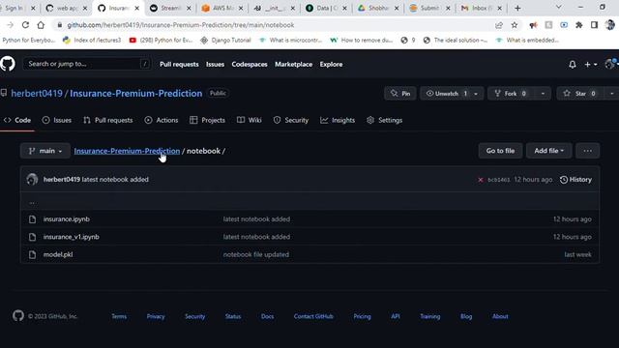Image resolution: width=619 pixels, height=348 pixels.
Task: Pin the repository
Action: (x=399, y=94)
